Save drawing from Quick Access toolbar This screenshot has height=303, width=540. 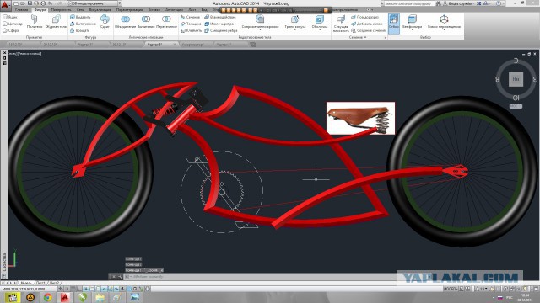(30, 3)
